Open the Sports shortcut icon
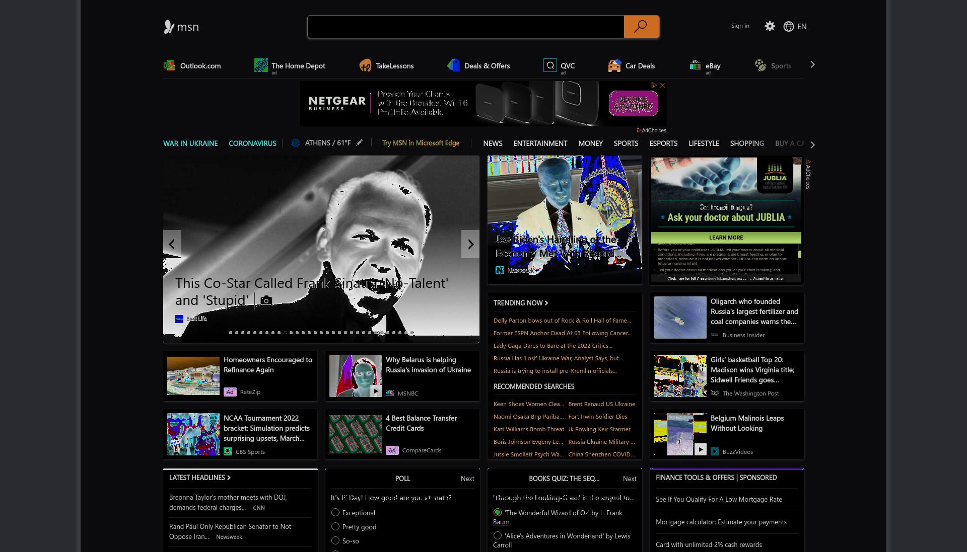Image resolution: width=967 pixels, height=552 pixels. pyautogui.click(x=761, y=65)
